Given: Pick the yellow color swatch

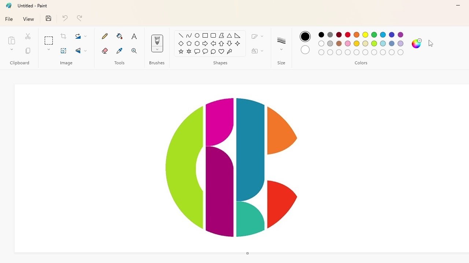Looking at the screenshot, I should coord(365,35).
